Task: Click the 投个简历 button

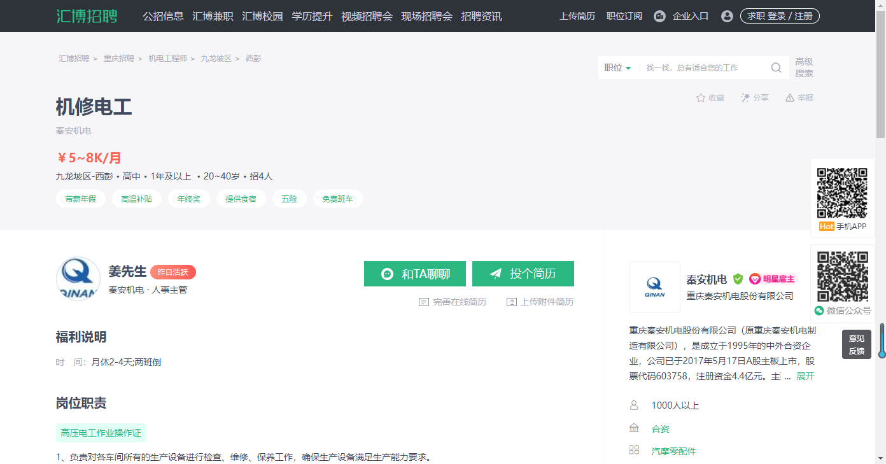Action: (x=523, y=274)
